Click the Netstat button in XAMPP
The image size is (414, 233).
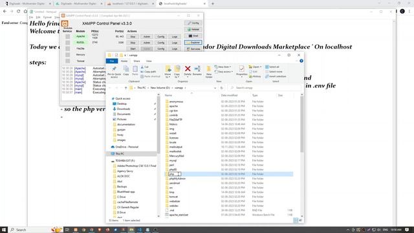click(193, 29)
